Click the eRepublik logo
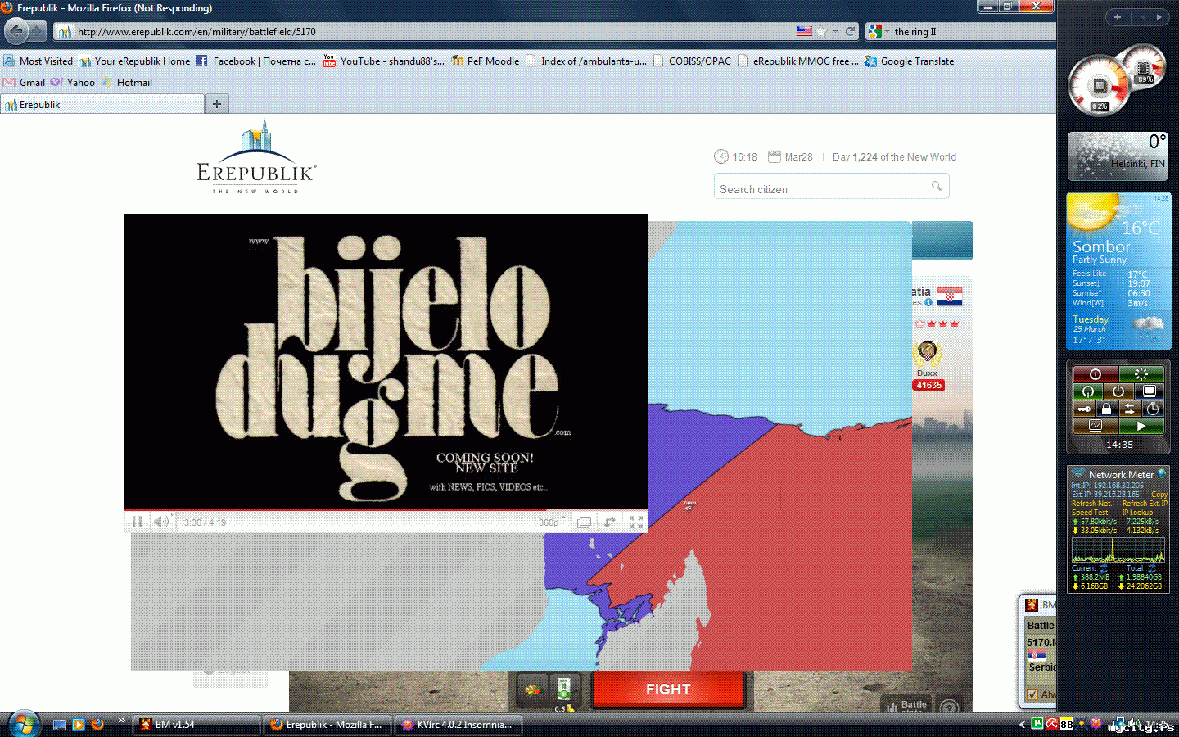 coord(256,156)
